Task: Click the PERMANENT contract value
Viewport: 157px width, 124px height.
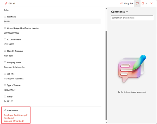Action: coord(10,90)
